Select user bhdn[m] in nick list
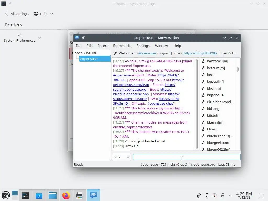The image size is (268, 201). pyautogui.click(x=214, y=88)
